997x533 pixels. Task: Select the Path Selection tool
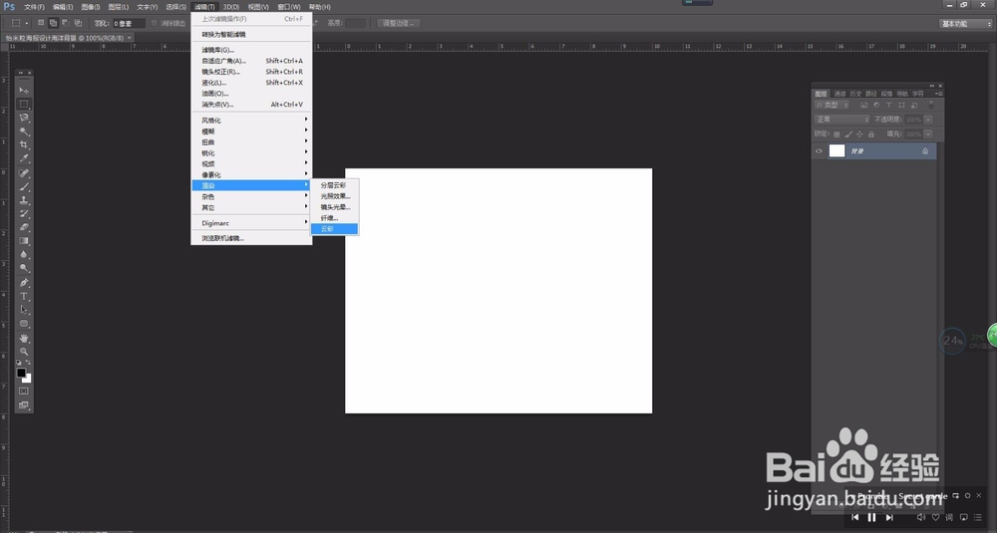[24, 310]
